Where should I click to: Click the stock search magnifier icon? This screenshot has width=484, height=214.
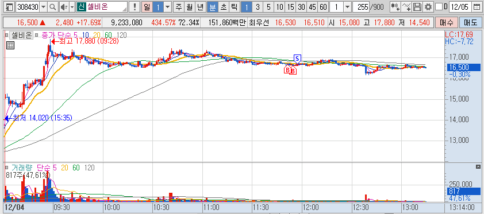pos(53,7)
